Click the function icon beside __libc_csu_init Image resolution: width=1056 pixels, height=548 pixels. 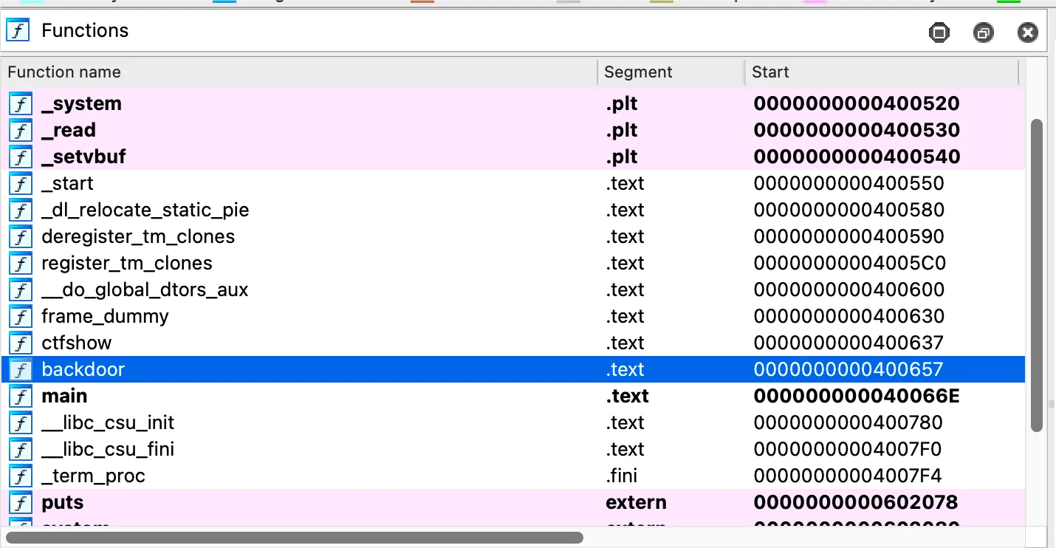(x=21, y=423)
